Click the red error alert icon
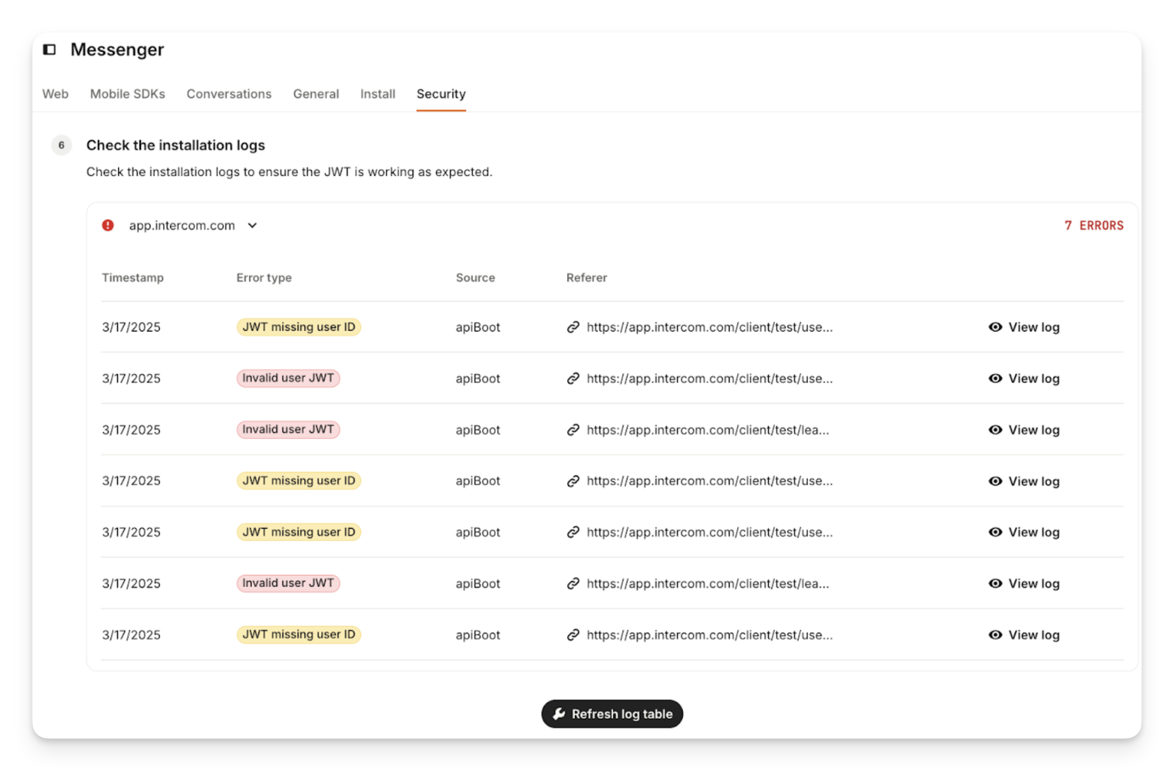Viewport: 1174px width, 771px height. pos(108,226)
